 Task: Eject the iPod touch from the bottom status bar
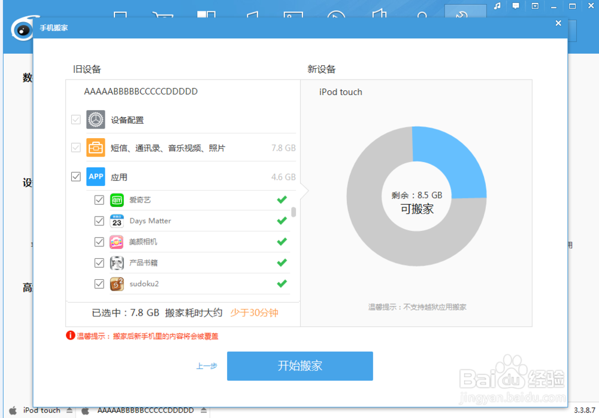pyautogui.click(x=70, y=410)
